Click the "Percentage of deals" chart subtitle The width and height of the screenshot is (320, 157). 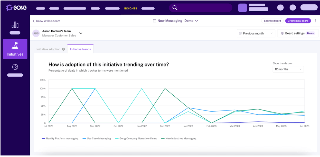tap(88, 71)
